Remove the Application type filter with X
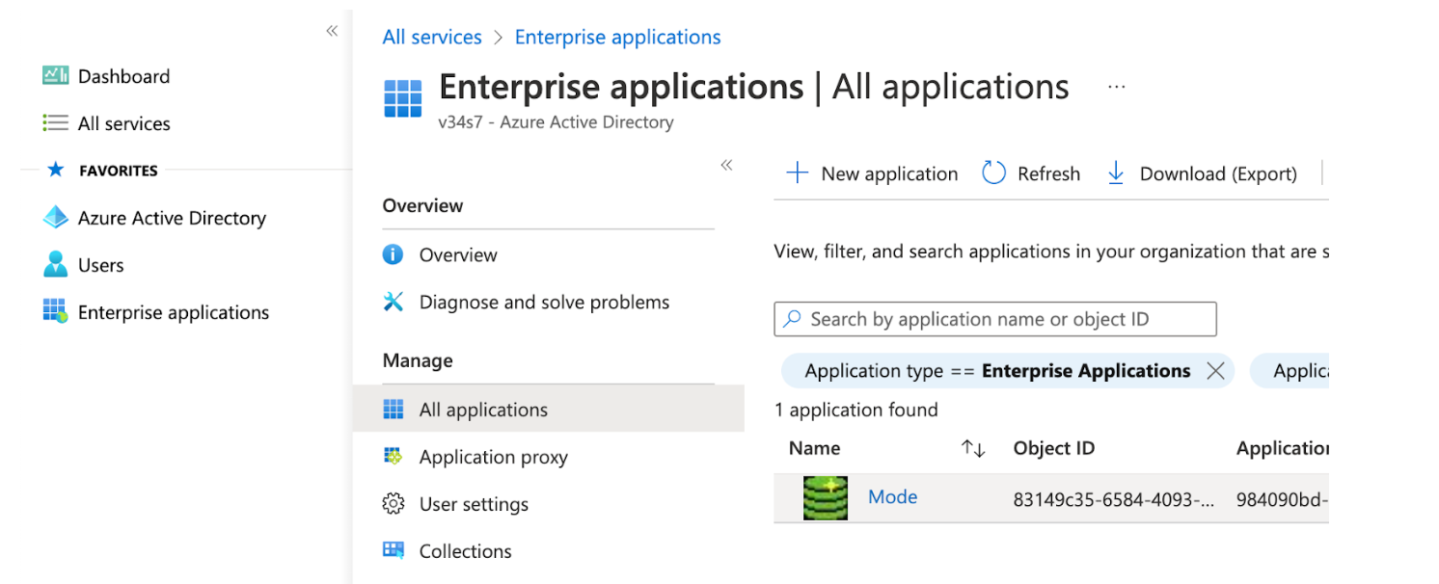This screenshot has width=1439, height=584. (1215, 371)
